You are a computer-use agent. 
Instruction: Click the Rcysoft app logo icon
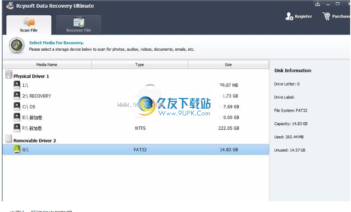10,6
